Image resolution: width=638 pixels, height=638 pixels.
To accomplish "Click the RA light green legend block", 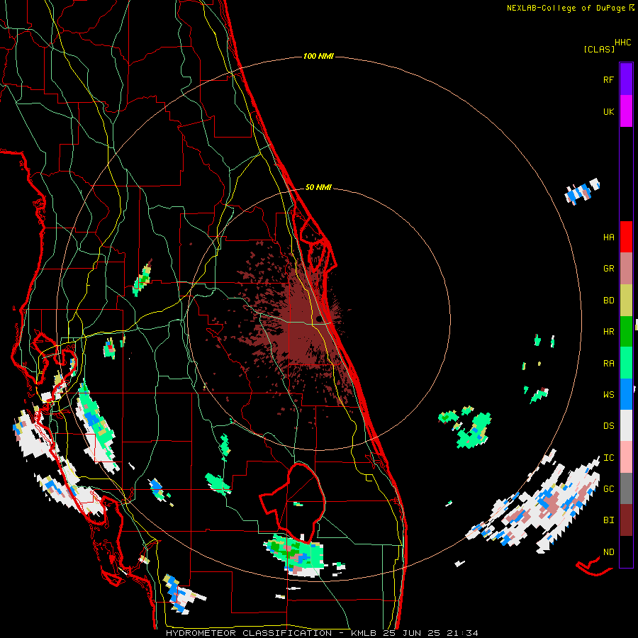I will (626, 363).
